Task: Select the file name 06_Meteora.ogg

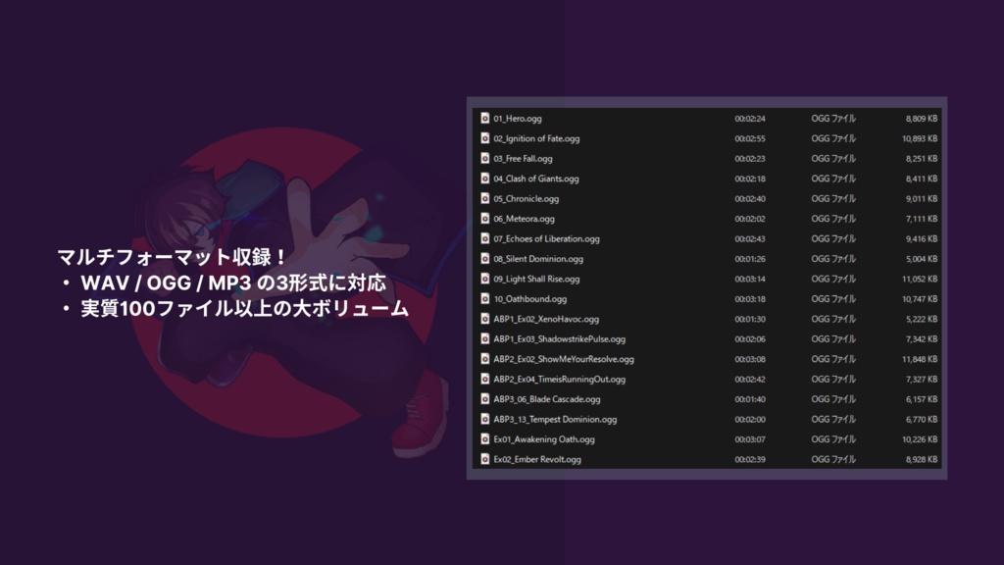Action: (524, 219)
